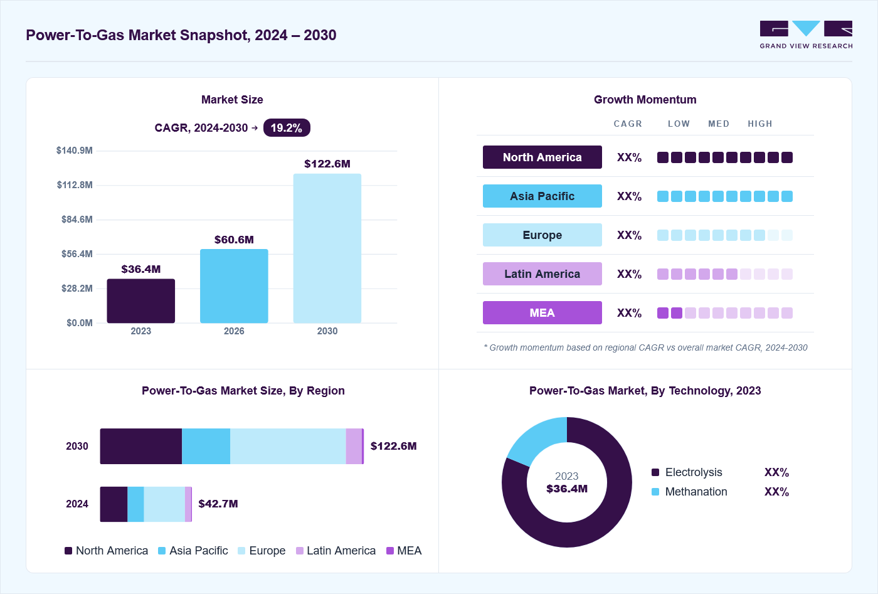Click the Asia Pacific segment of 2024 regional bar
Screen dimensions: 878x594
tap(135, 504)
